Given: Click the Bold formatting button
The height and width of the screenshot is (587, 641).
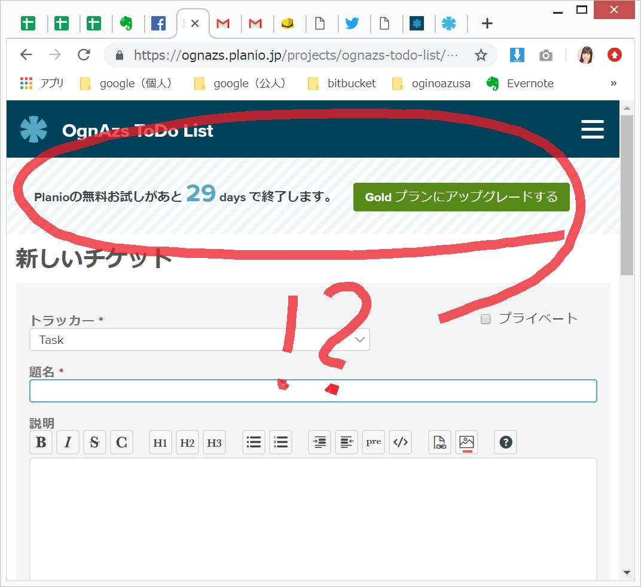Looking at the screenshot, I should (x=41, y=442).
